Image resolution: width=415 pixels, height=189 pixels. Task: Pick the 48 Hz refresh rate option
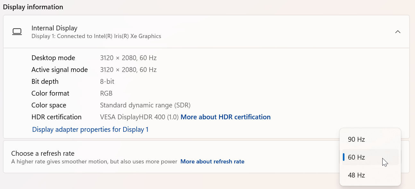(x=356, y=175)
